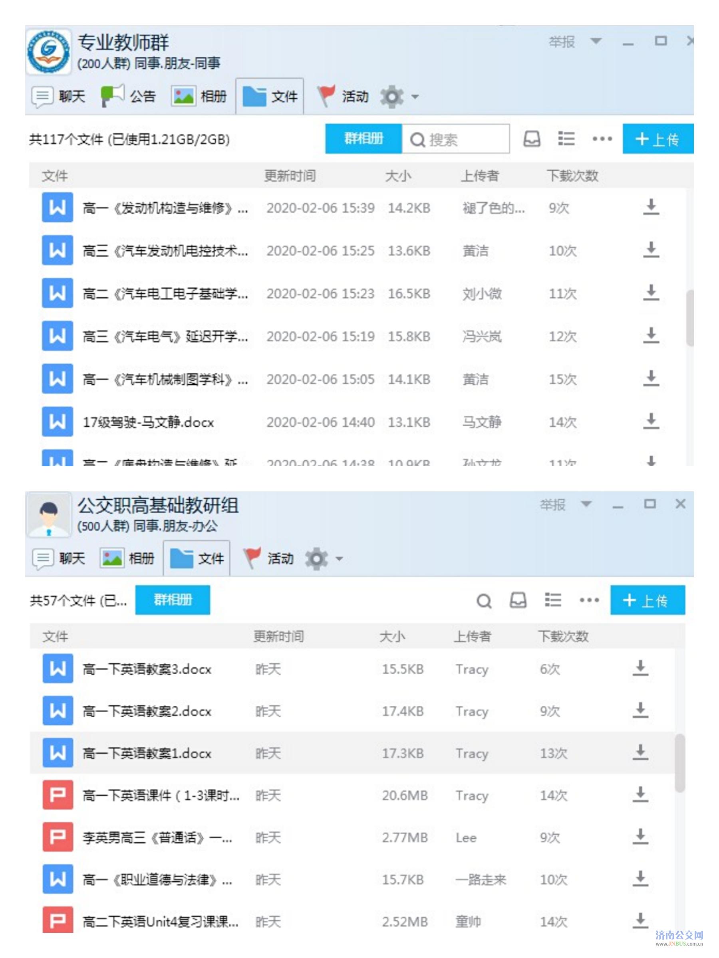Go to 聊天 tab in 专业教师群
Screen dimensions: 719x958
(x=58, y=96)
